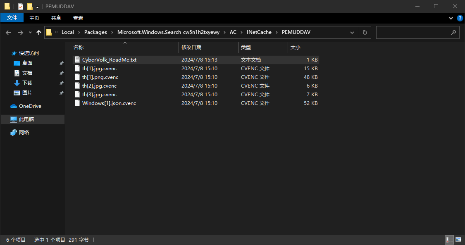Click the magnifier search icon

pyautogui.click(x=453, y=33)
